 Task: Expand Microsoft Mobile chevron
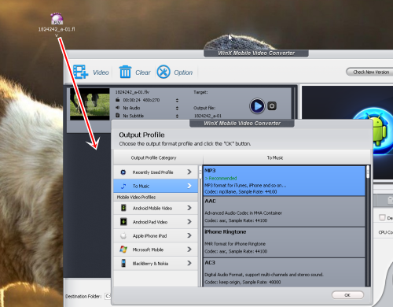(189, 250)
